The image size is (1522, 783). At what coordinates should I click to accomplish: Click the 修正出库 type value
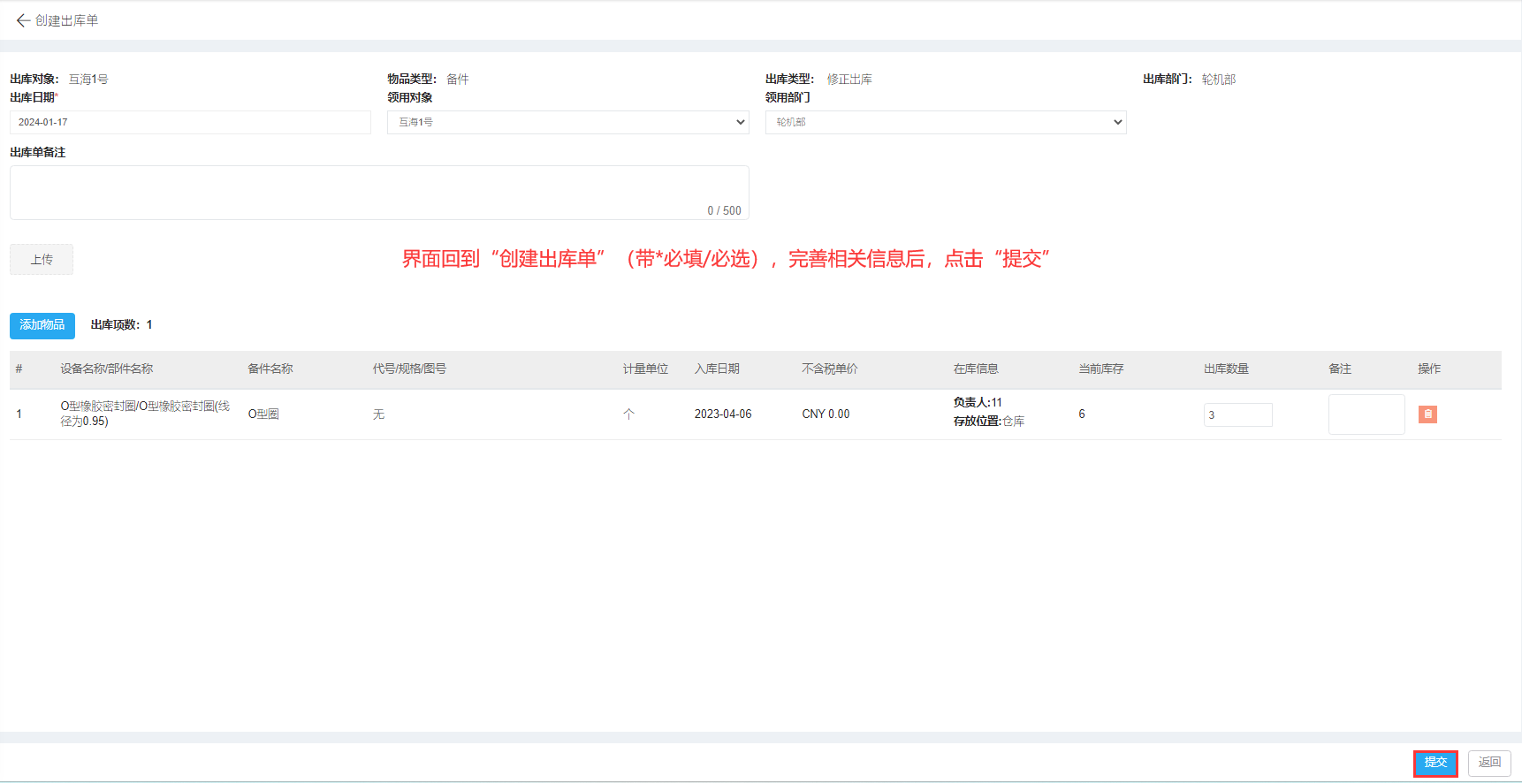(x=849, y=80)
